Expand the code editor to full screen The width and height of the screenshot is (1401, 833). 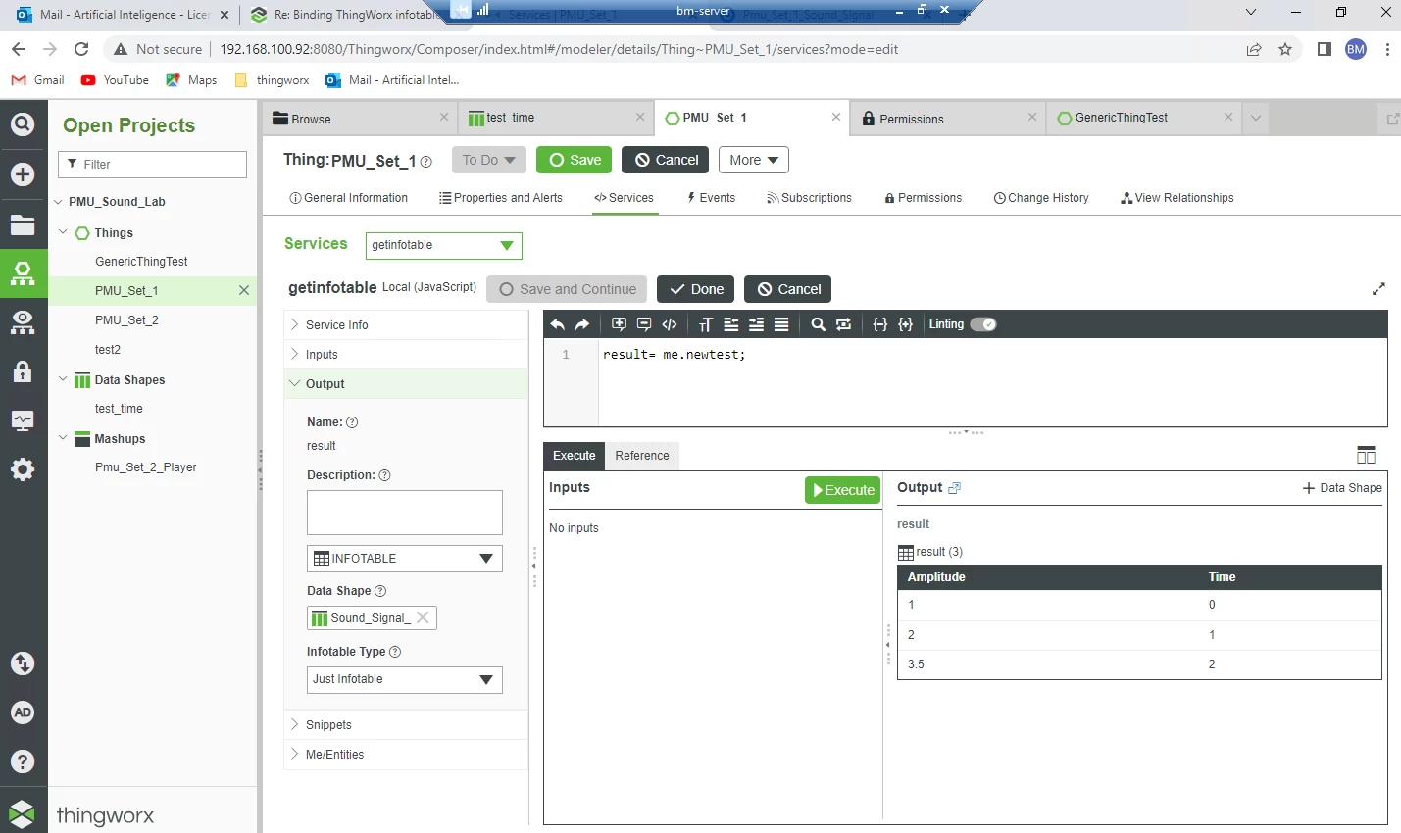click(x=1378, y=289)
